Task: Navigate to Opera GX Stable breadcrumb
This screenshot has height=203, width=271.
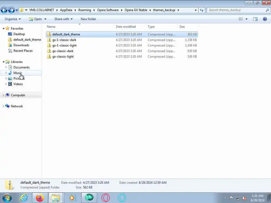Action: [136, 10]
